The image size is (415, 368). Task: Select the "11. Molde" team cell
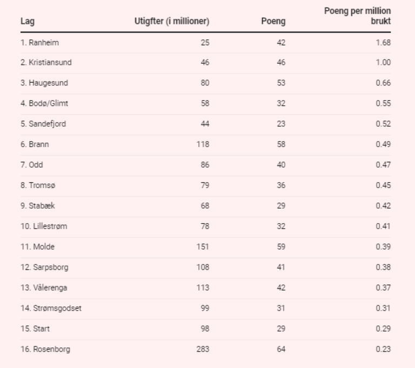click(x=38, y=247)
